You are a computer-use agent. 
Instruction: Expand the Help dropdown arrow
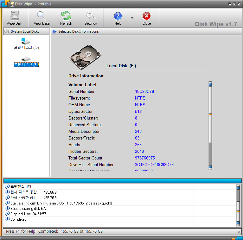point(132,18)
